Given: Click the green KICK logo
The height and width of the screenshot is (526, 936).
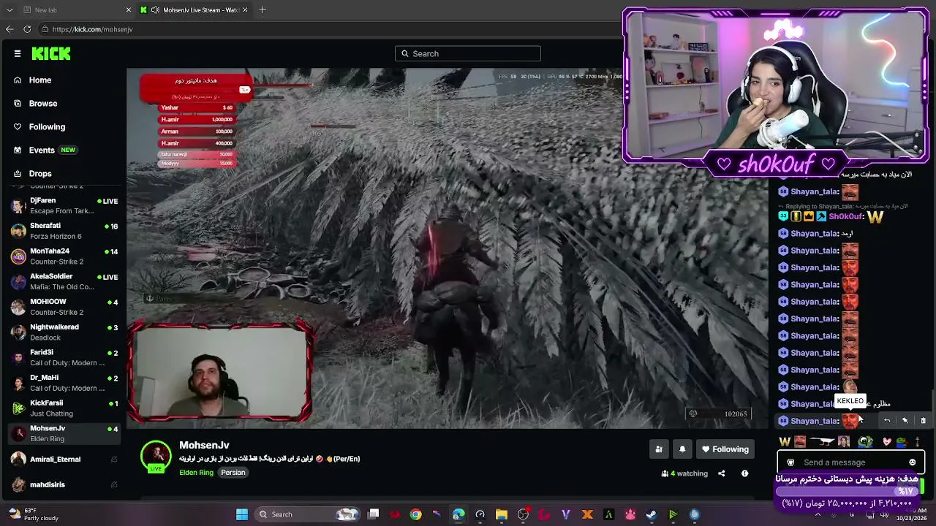Looking at the screenshot, I should click(51, 53).
